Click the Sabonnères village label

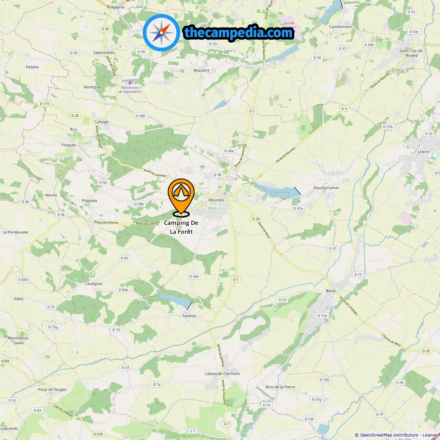point(104,53)
